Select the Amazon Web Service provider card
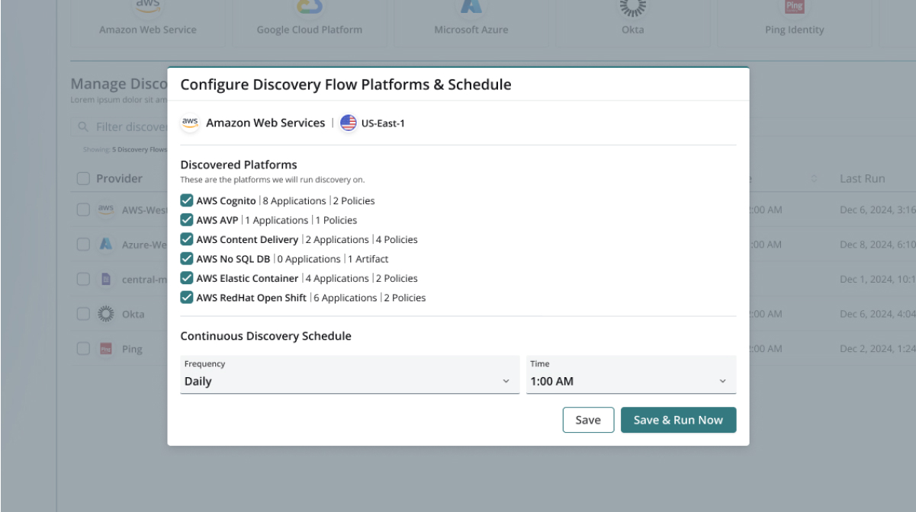Screen dimensions: 916x512 (x=148, y=23)
